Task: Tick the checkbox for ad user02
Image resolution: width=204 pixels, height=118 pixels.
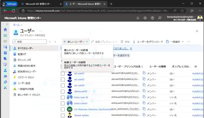Action: click(x=63, y=80)
